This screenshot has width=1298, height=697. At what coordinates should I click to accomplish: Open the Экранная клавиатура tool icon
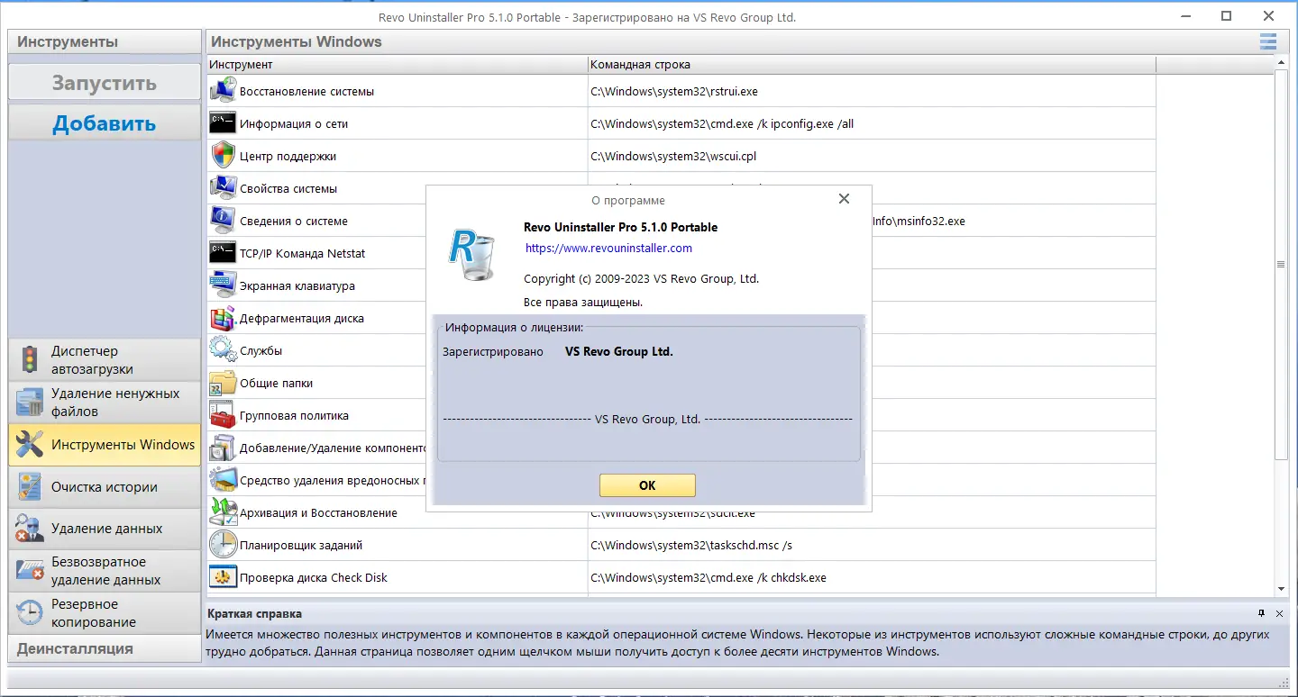click(x=222, y=285)
